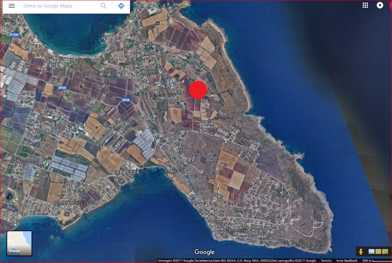Open the hamburger menu

tap(12, 6)
